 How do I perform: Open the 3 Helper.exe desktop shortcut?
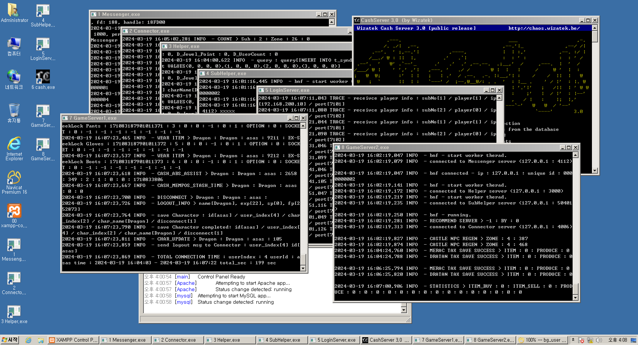[14, 312]
